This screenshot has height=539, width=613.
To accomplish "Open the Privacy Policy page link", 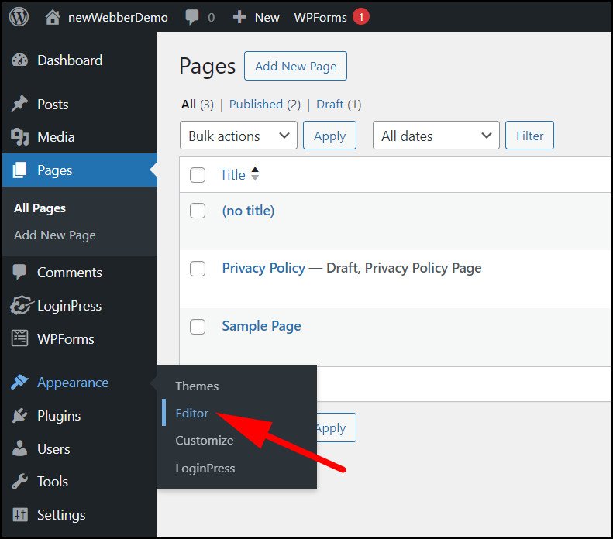I will coord(263,268).
